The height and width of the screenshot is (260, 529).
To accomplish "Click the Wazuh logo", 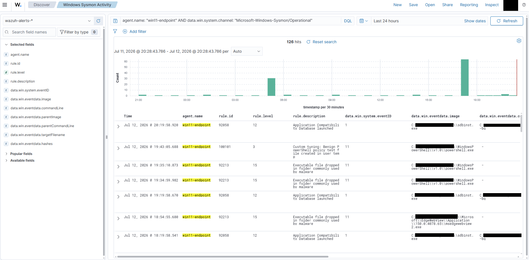I will click(x=18, y=5).
